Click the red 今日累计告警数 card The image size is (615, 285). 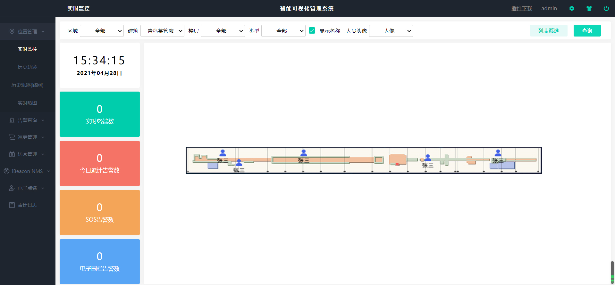pos(100,163)
